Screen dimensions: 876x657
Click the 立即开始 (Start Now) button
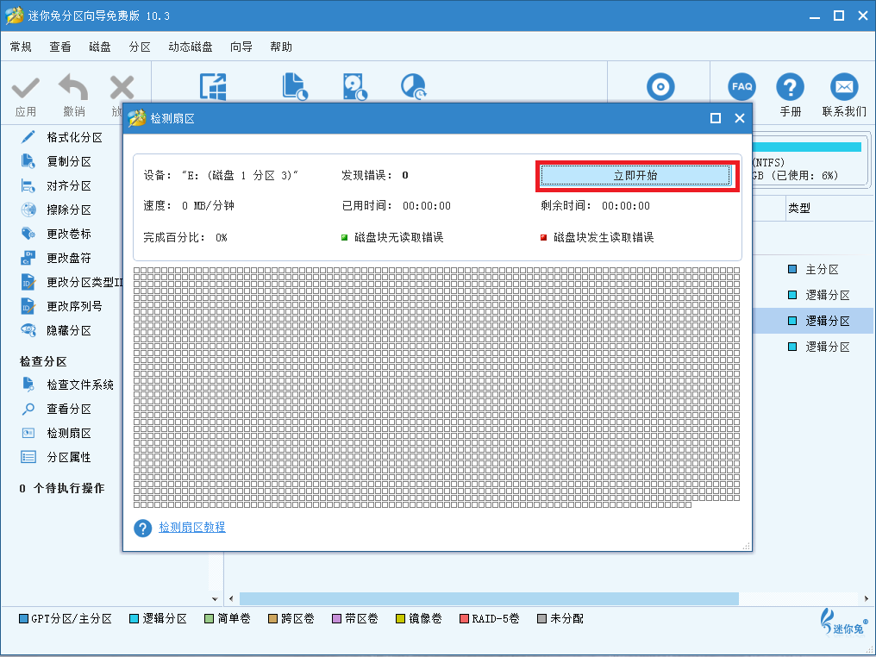[x=635, y=175]
